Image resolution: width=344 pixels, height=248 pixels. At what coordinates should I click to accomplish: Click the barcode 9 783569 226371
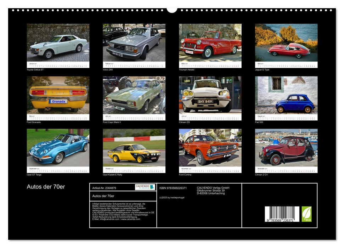point(282,214)
